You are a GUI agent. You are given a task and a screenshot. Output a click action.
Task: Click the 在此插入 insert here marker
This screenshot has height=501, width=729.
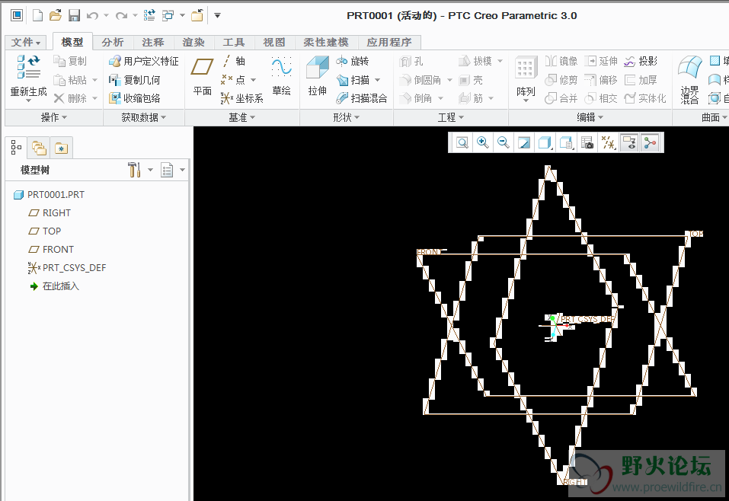[54, 286]
